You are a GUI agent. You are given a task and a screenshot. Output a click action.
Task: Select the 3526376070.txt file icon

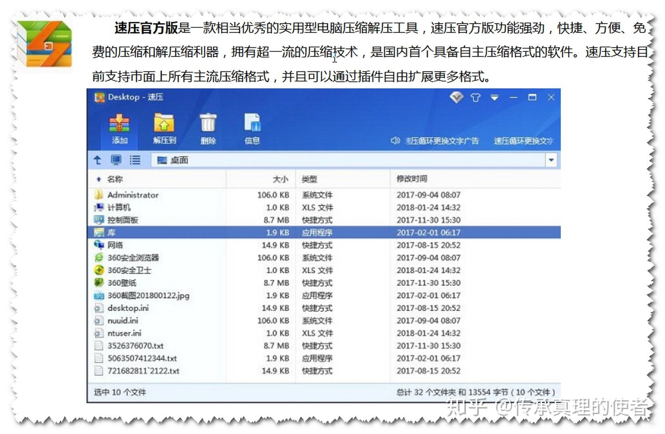[x=99, y=346]
